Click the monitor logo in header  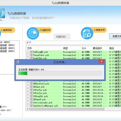coord(2,14)
